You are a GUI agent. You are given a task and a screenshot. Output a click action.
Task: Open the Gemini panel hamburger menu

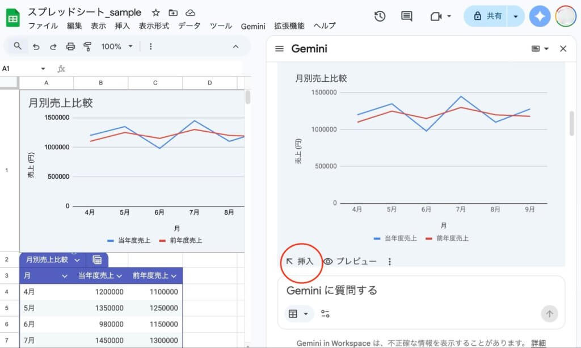pyautogui.click(x=279, y=49)
